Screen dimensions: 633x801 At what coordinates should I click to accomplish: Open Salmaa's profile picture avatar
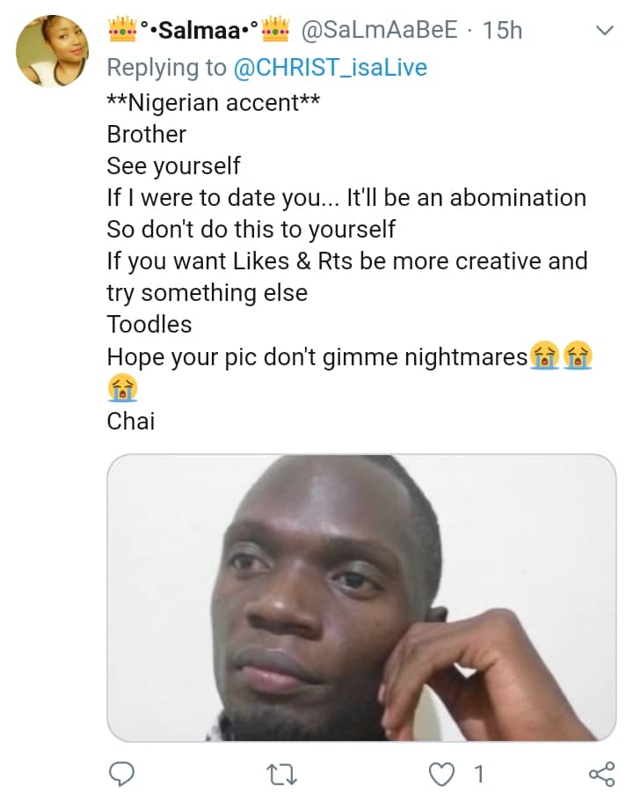click(x=53, y=51)
